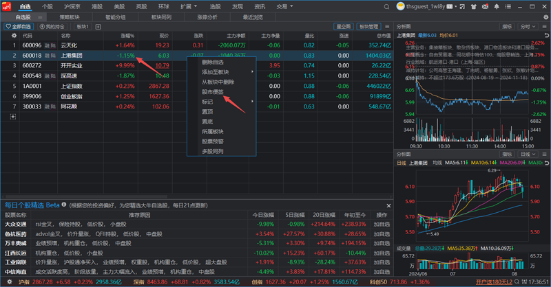The width and height of the screenshot is (551, 287).
Task: Toggle the 我的持仓 filter
Action: (x=52, y=27)
